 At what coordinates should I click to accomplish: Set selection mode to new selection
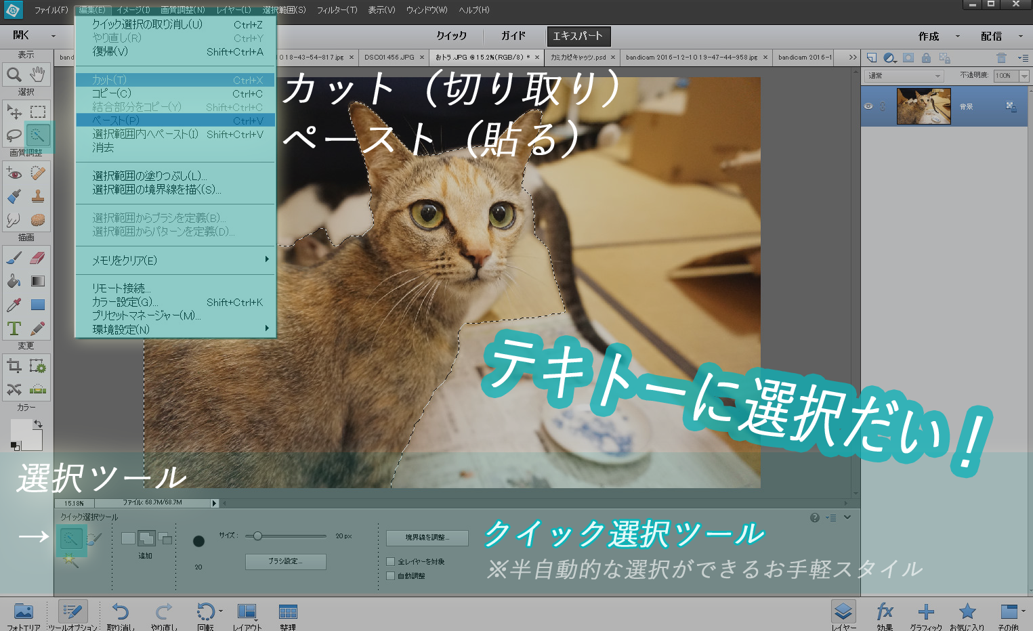click(x=128, y=538)
